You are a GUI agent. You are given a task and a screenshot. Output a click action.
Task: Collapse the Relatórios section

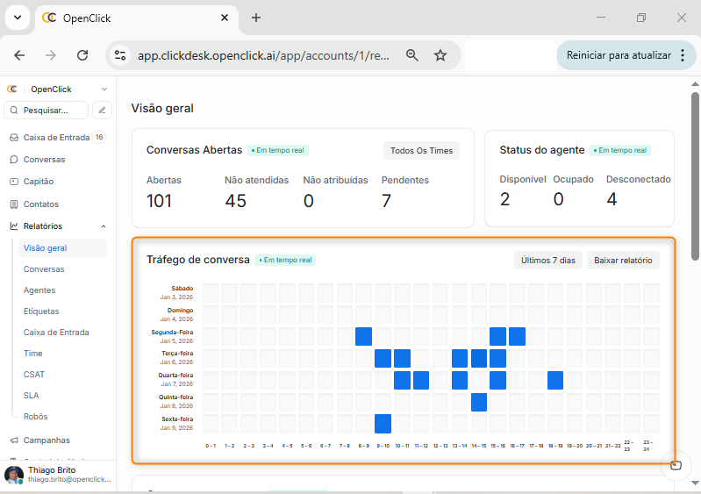tap(104, 226)
